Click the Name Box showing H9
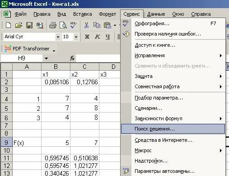The image size is (229, 176). pos(22,58)
